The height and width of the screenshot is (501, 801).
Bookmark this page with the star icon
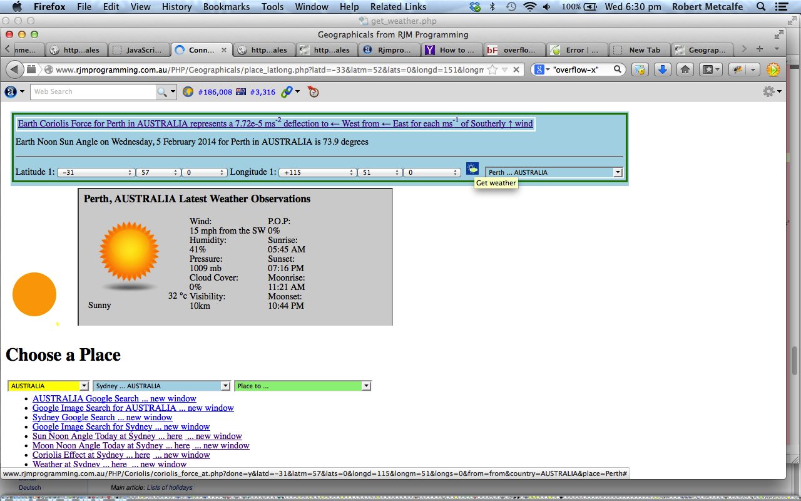pos(492,70)
